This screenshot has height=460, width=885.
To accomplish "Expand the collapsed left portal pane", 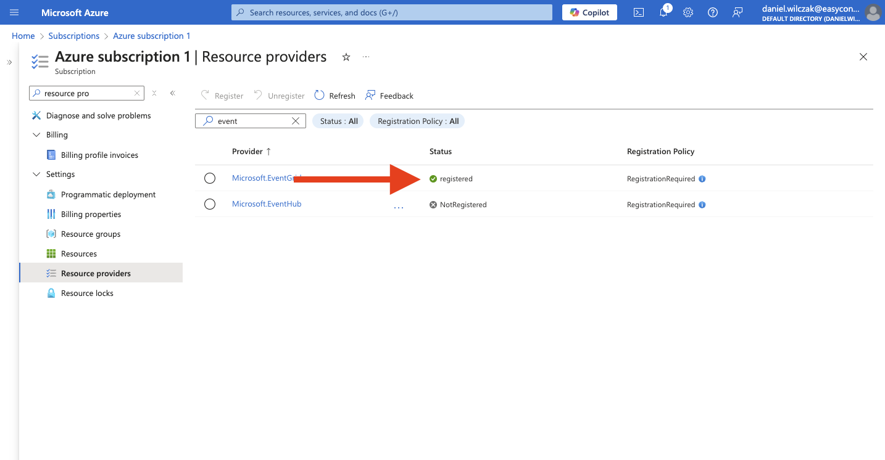I will coord(9,62).
